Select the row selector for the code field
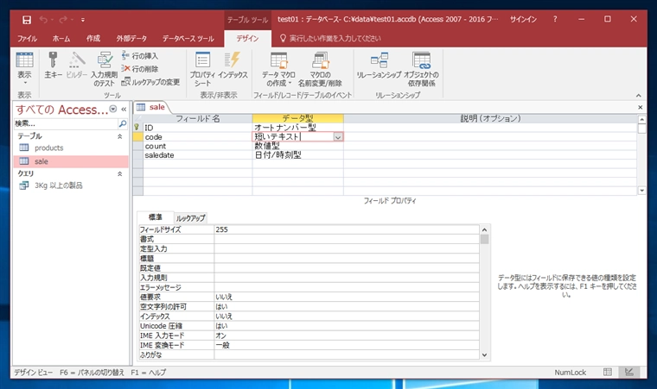The width and height of the screenshot is (657, 389). point(138,137)
